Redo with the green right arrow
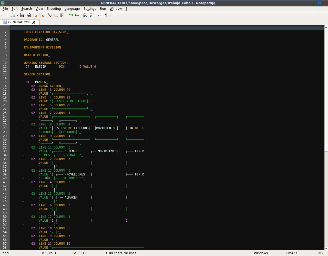The height and width of the screenshot is (256, 328). 77,15
